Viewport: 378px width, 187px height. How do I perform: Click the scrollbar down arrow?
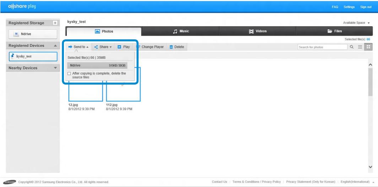pos(370,167)
